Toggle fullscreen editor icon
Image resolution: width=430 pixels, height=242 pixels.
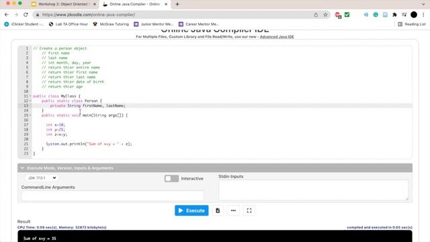[249, 210]
